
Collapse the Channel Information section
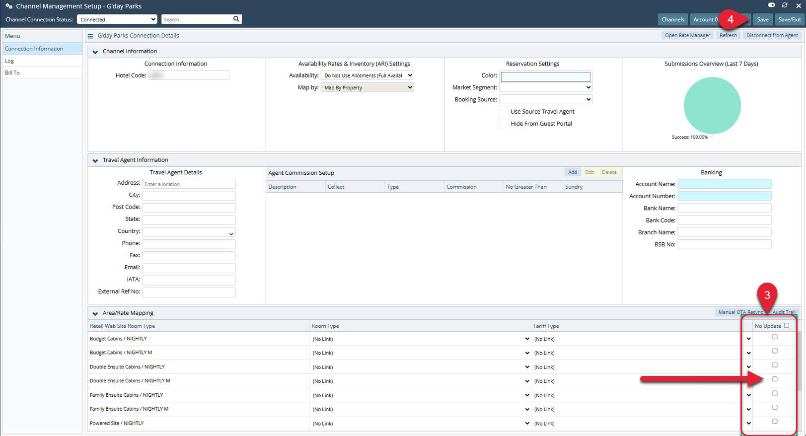click(95, 52)
